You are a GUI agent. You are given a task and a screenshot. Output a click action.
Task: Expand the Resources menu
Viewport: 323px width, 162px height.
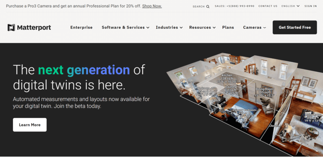click(202, 27)
